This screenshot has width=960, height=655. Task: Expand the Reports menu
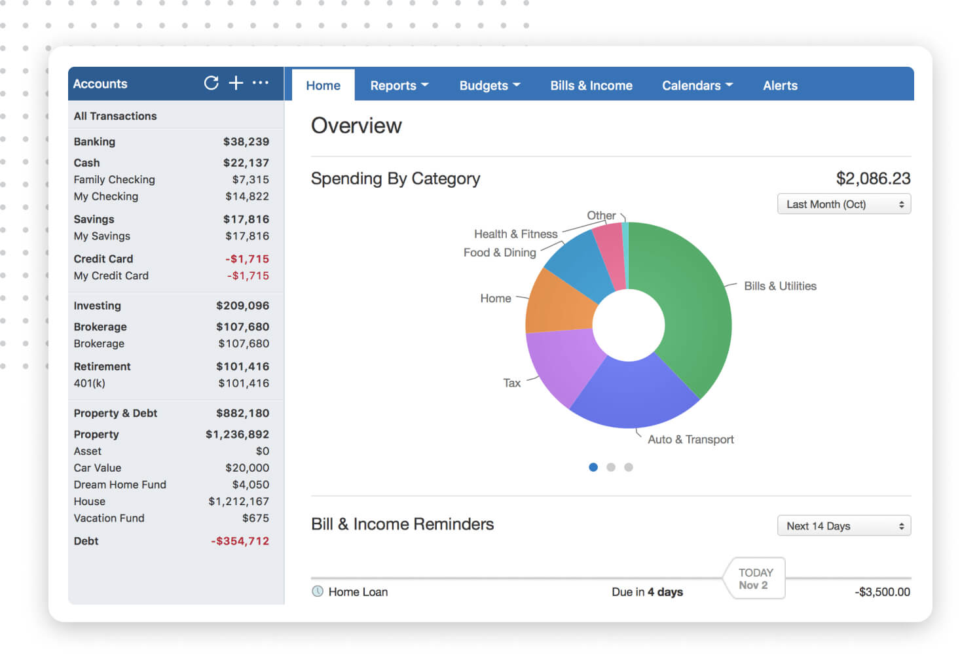pyautogui.click(x=399, y=86)
